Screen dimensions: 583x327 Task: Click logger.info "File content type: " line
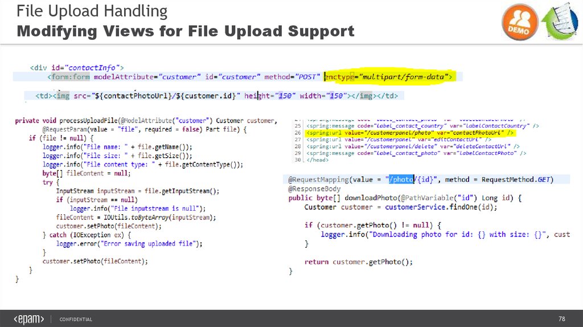click(x=142, y=165)
